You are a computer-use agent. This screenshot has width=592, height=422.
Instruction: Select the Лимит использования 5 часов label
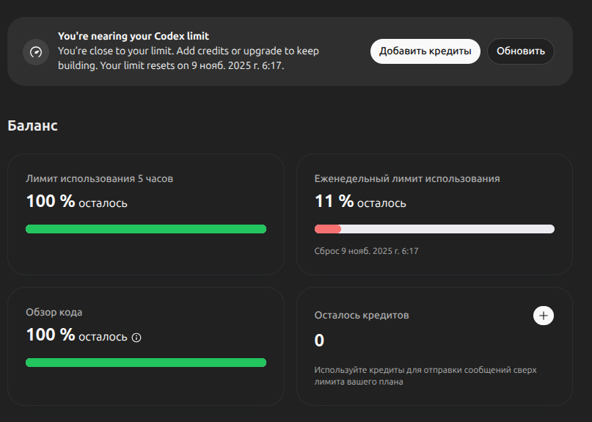(x=99, y=178)
